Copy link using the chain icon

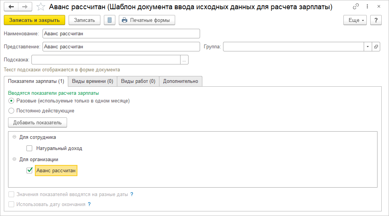point(356,7)
